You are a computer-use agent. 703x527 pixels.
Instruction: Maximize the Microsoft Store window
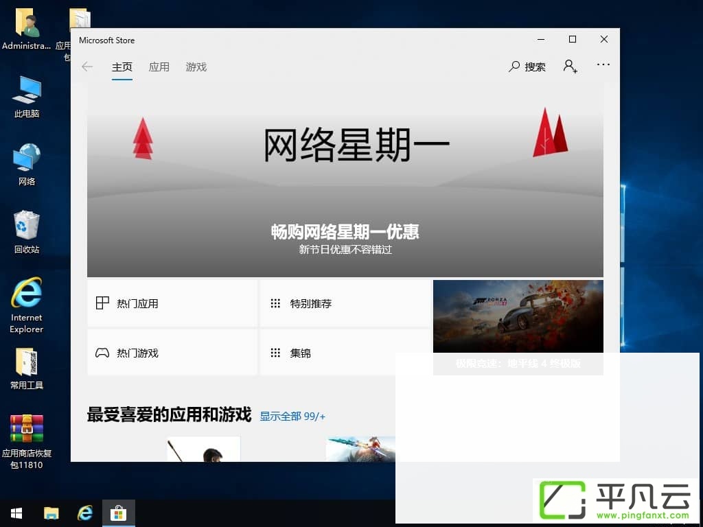pos(573,39)
